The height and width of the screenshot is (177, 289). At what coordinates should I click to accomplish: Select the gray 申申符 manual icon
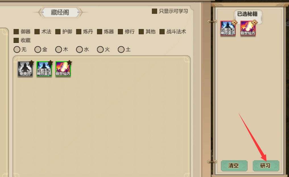pyautogui.click(x=25, y=69)
